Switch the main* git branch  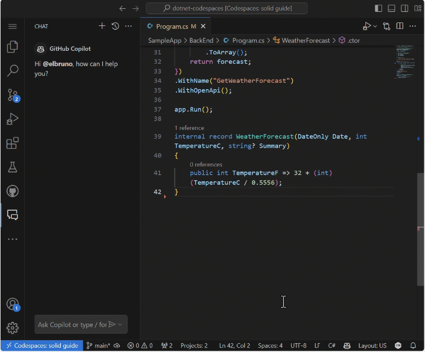coord(98,346)
